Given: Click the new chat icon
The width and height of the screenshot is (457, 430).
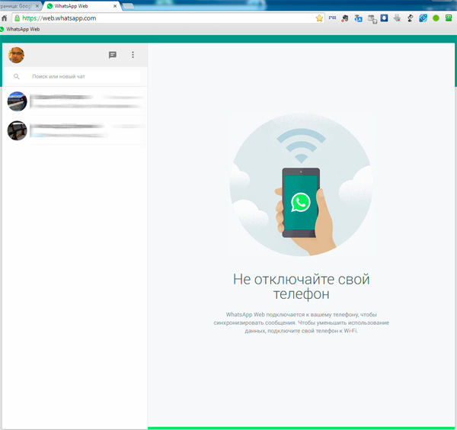Looking at the screenshot, I should (x=113, y=55).
